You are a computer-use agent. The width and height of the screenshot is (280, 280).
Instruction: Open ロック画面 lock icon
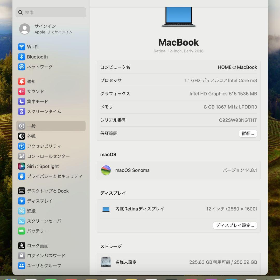click(22, 245)
